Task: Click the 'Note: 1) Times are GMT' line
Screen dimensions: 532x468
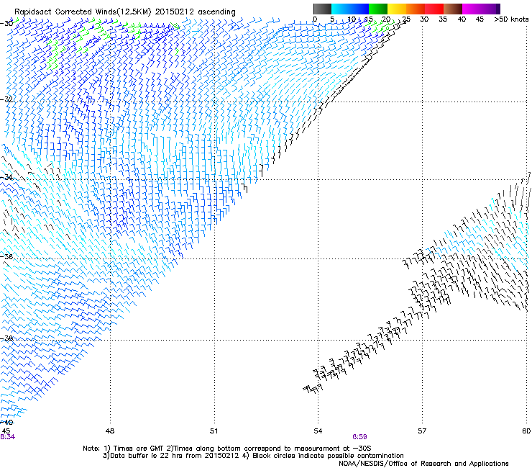Action: coord(227,449)
